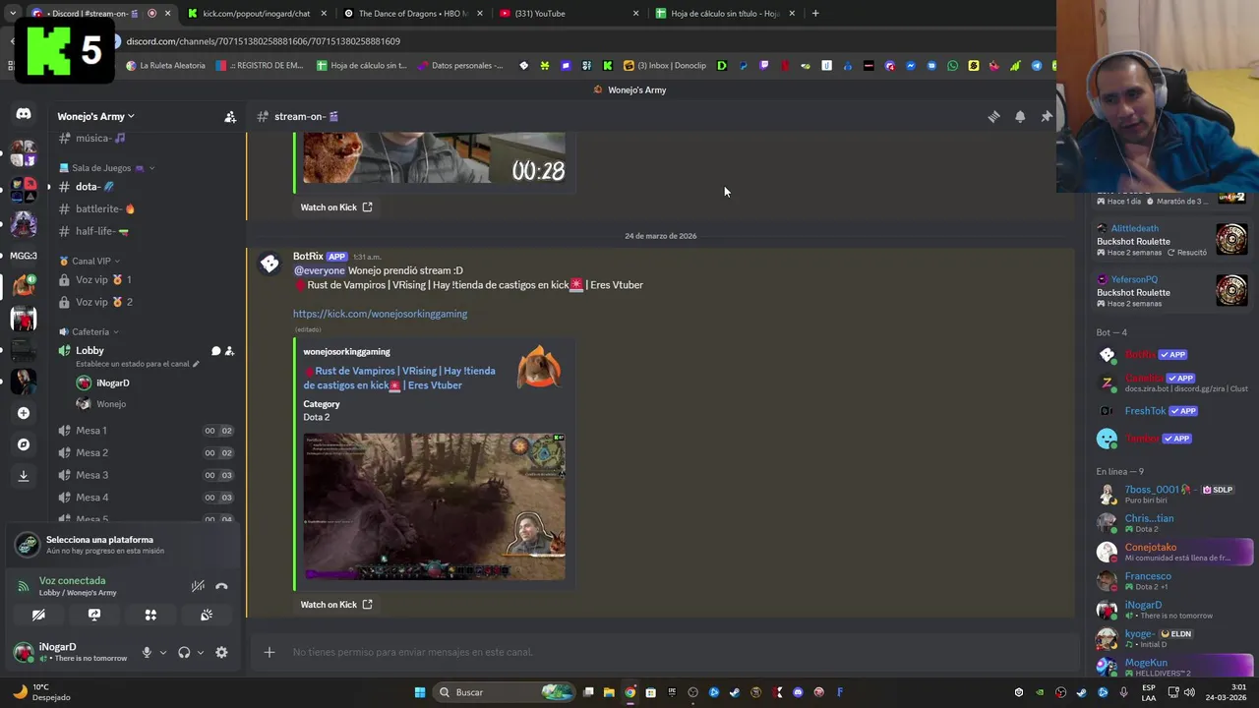Image resolution: width=1259 pixels, height=708 pixels.
Task: Select Conejotako in member list
Action: 1174,552
